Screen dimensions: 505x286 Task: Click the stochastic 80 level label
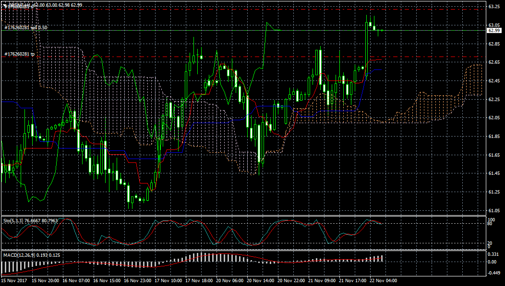(490, 223)
